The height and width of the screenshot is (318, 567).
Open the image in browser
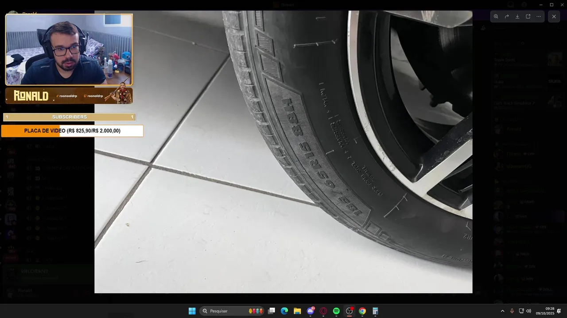pyautogui.click(x=528, y=16)
